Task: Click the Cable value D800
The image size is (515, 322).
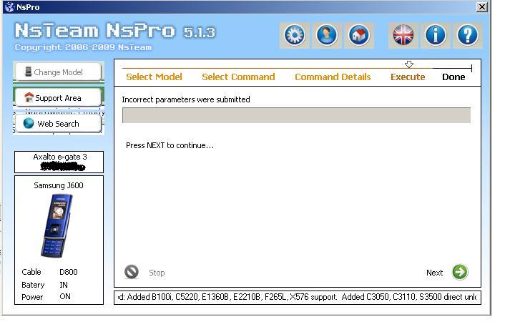Action: click(x=69, y=272)
